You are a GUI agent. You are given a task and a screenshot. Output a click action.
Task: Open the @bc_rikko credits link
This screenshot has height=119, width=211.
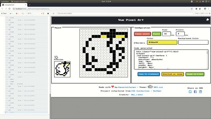(x=137, y=95)
